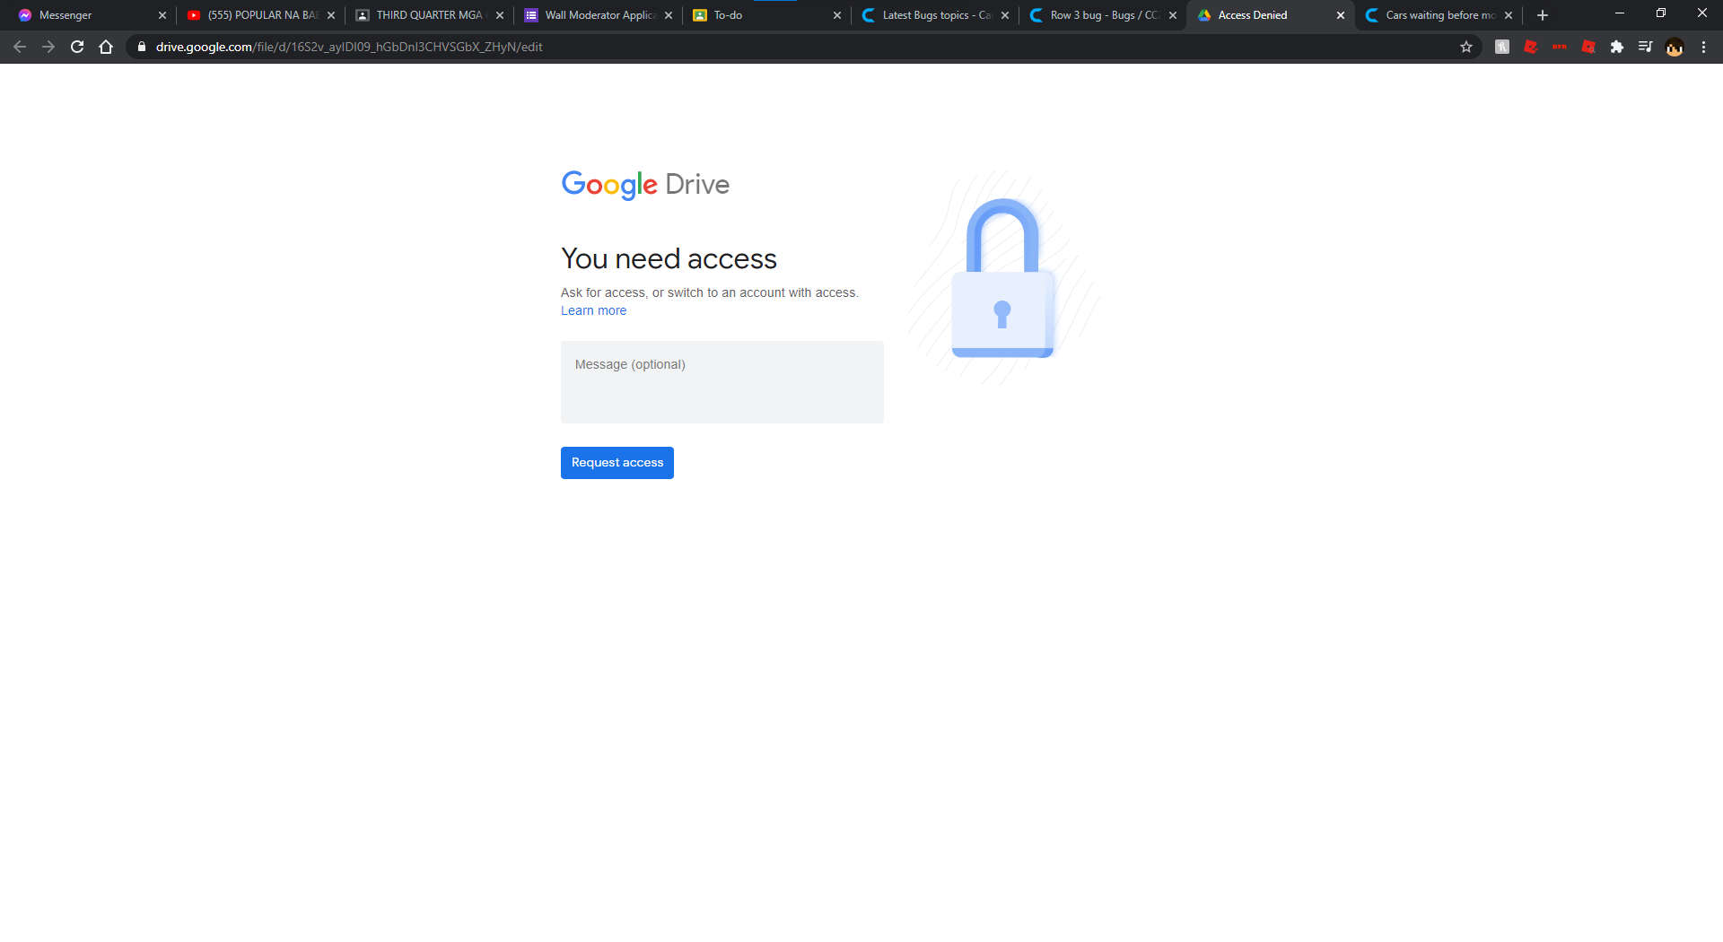1723x942 pixels.
Task: View site info via the padlock icon
Action: click(x=142, y=47)
